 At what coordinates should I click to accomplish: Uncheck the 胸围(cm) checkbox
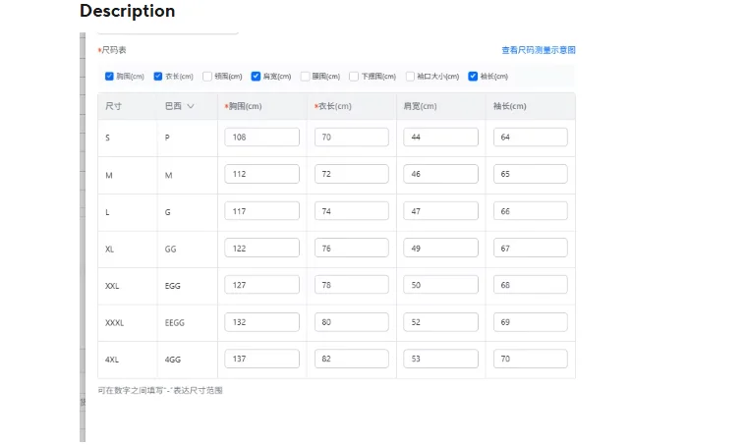[109, 76]
